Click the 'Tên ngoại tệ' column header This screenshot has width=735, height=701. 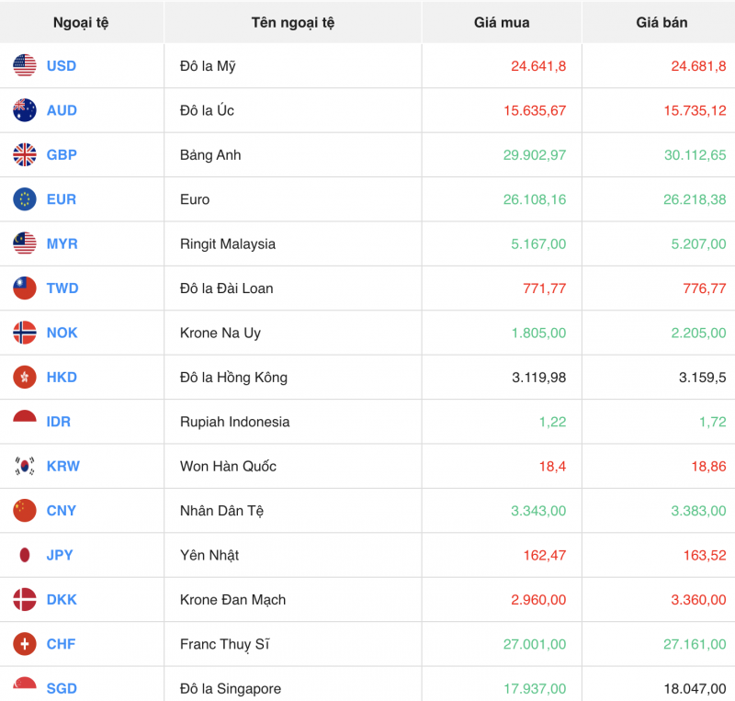tap(292, 22)
